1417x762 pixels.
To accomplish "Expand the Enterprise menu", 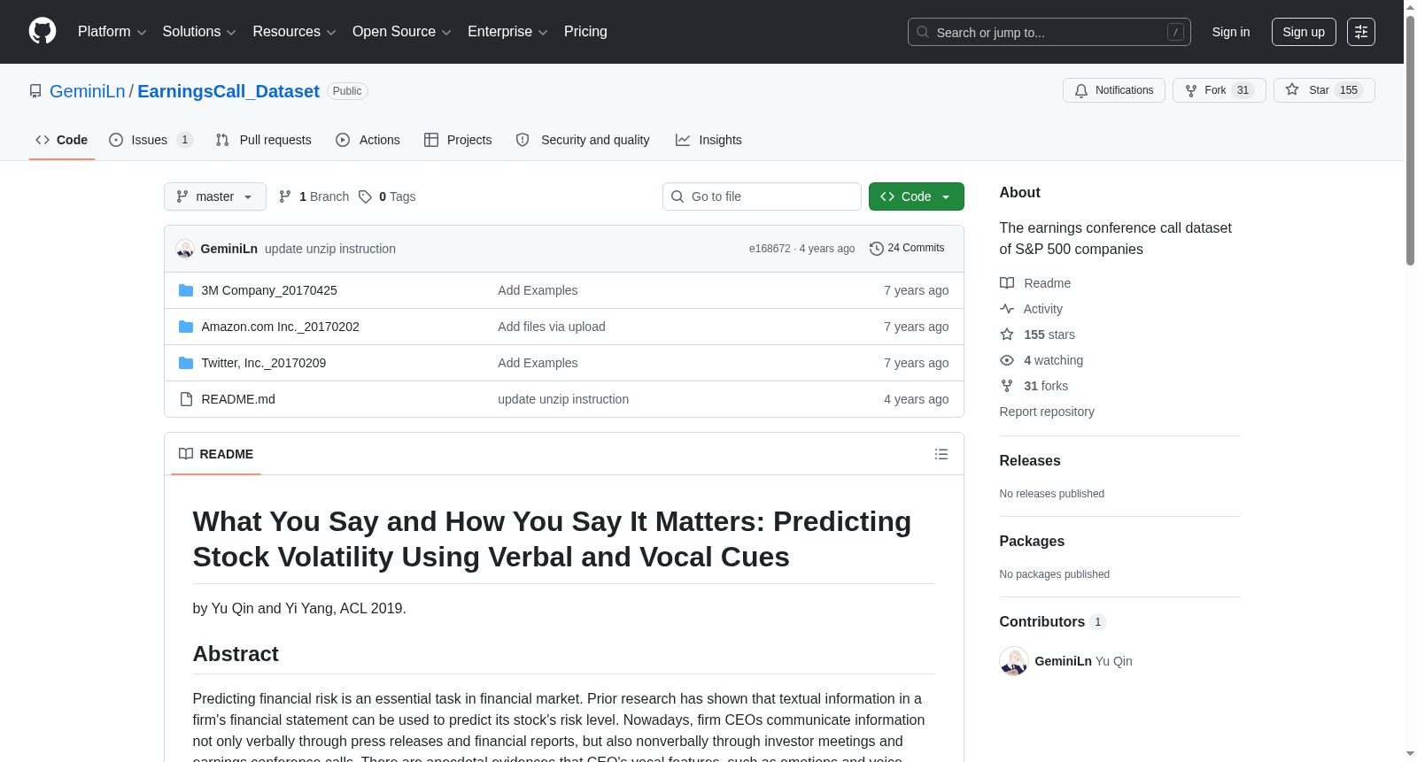I will click(x=507, y=32).
